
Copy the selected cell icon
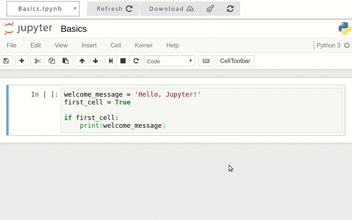(52, 61)
